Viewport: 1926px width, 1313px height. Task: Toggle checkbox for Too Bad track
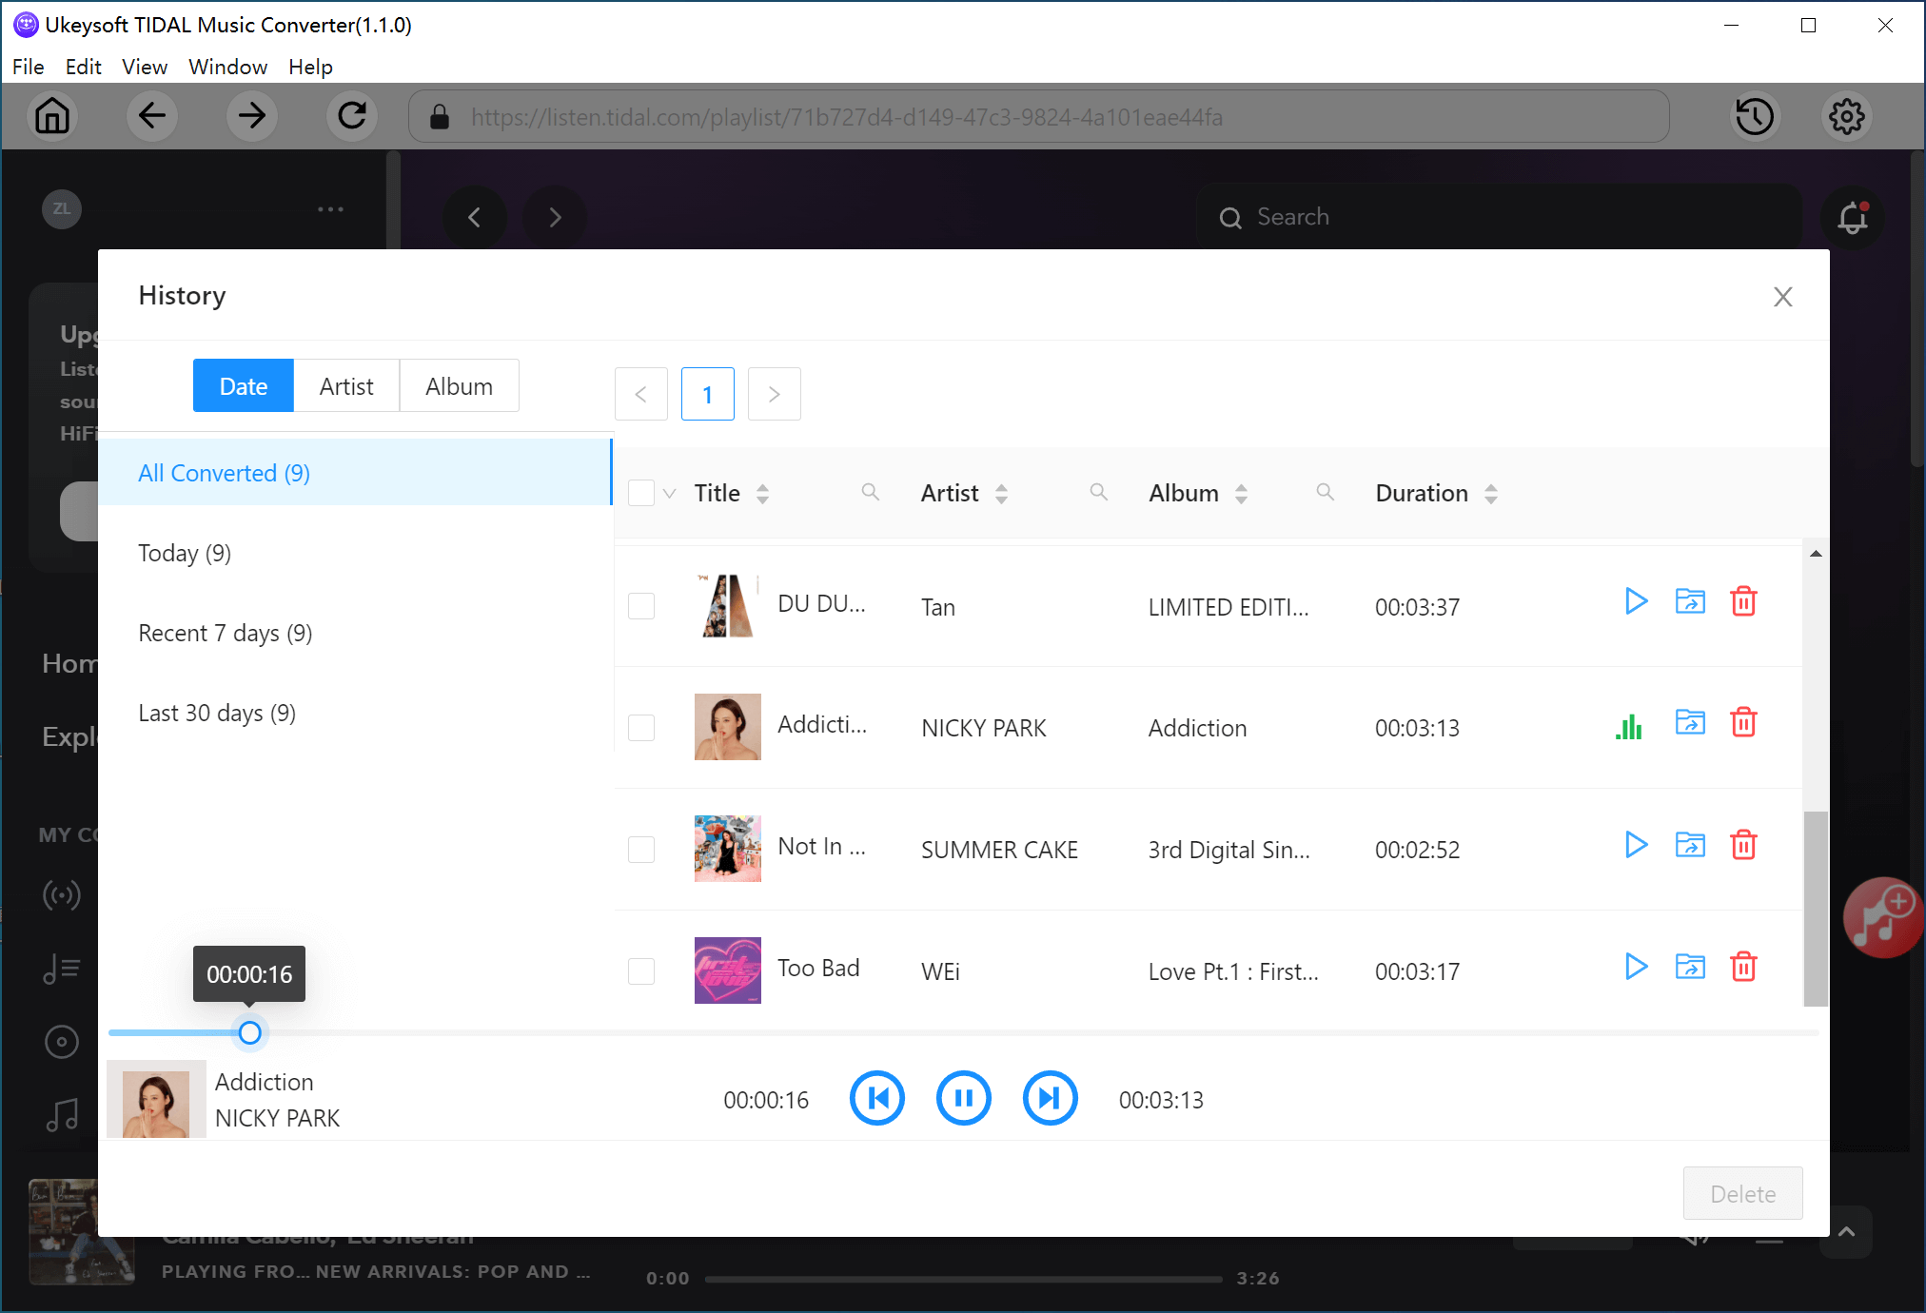point(641,972)
